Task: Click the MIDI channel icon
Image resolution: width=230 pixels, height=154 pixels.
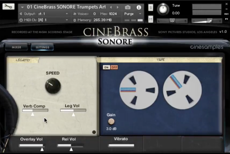Action: point(21,20)
